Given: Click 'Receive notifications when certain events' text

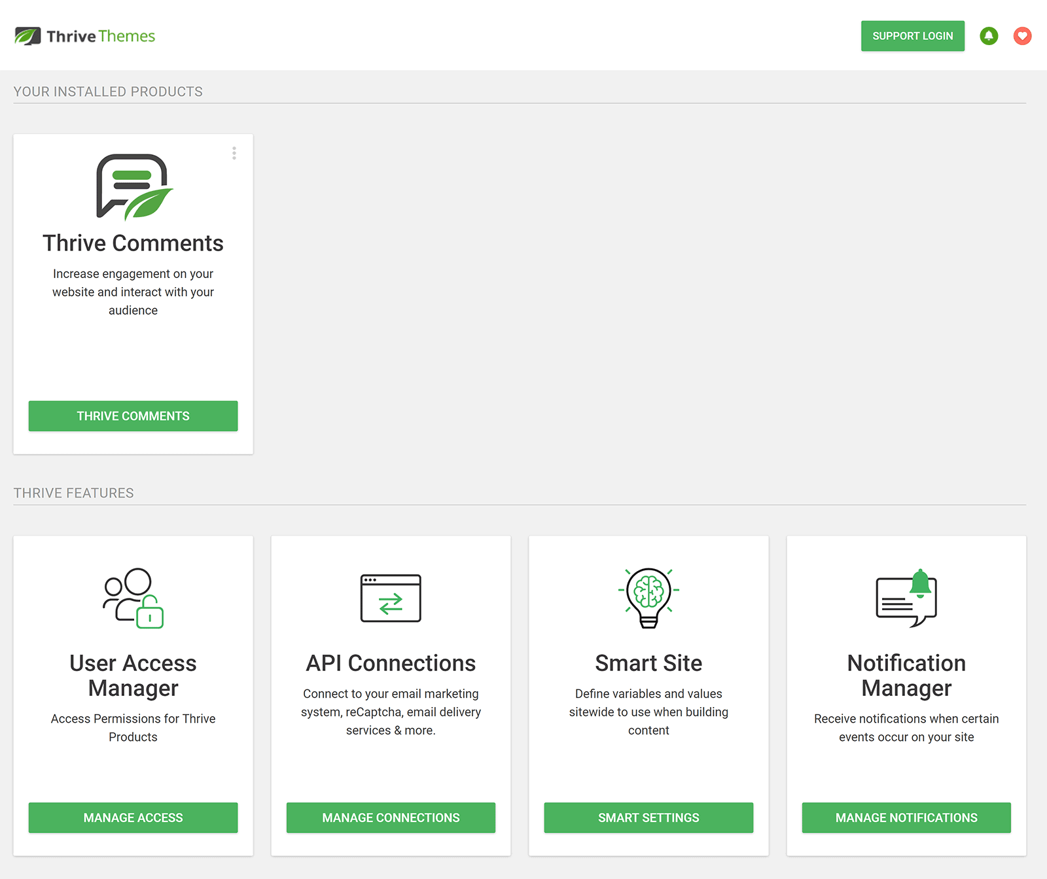Looking at the screenshot, I should click(906, 727).
